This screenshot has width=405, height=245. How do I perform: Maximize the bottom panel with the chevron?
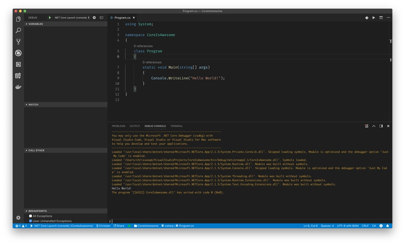click(x=374, y=126)
